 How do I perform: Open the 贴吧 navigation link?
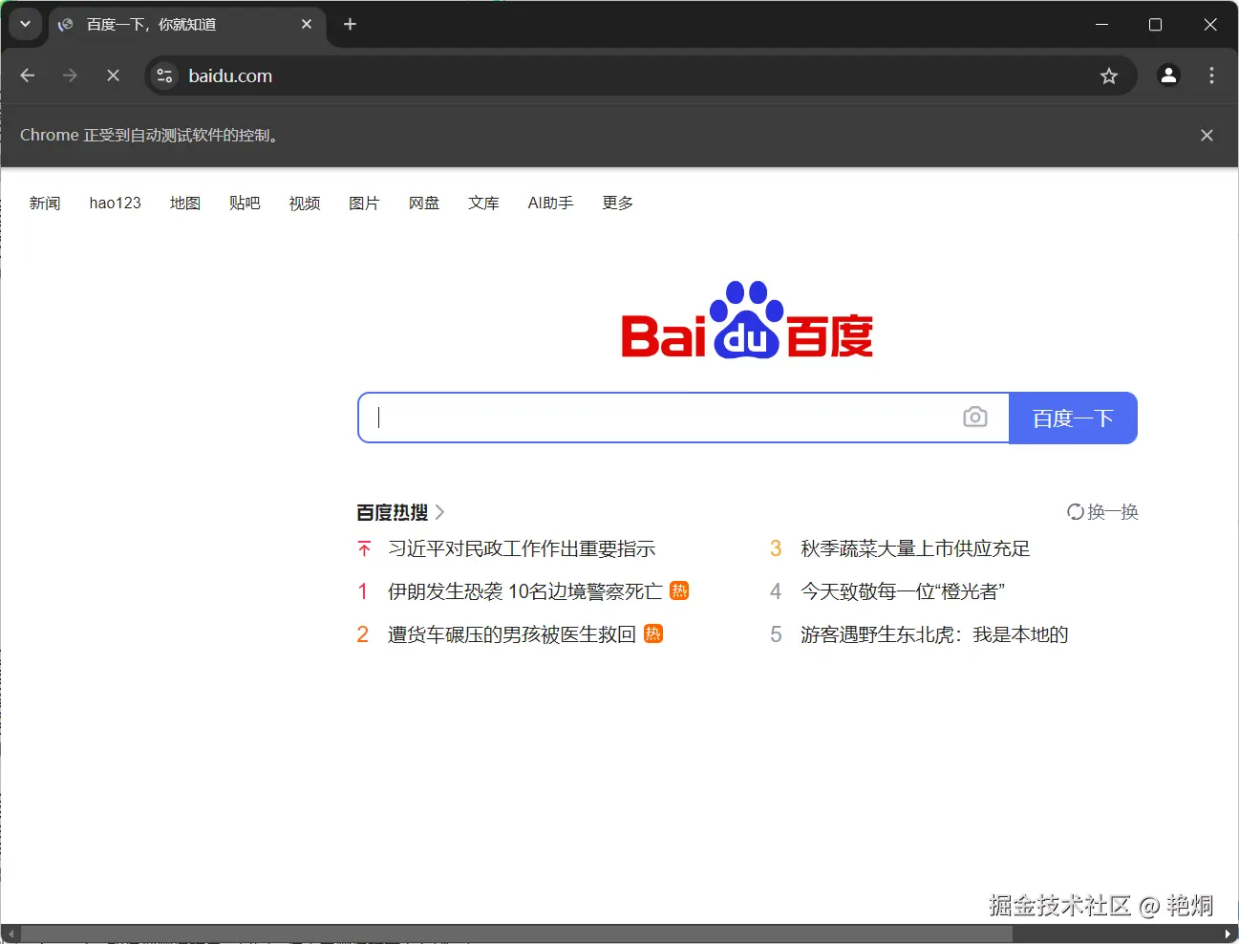[x=245, y=203]
